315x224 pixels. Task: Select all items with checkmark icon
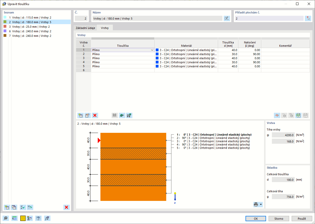(23, 207)
